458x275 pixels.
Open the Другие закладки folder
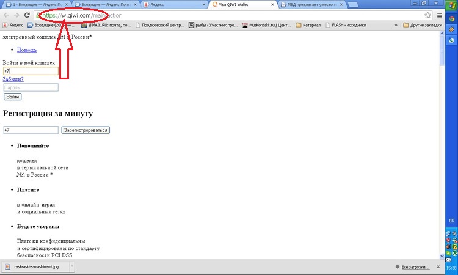click(423, 25)
